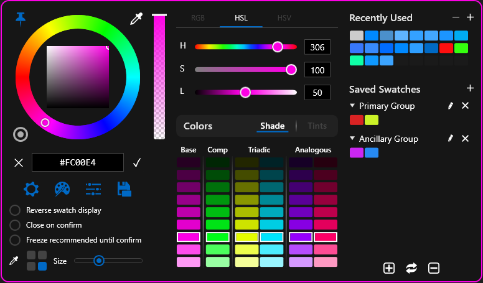Activate the eyedropper beside the color wheel
Image resolution: width=483 pixels, height=283 pixels.
(136, 19)
